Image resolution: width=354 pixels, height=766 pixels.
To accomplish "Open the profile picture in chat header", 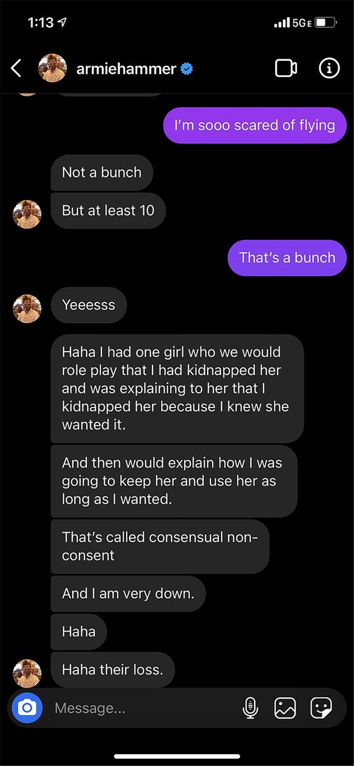I will (52, 68).
